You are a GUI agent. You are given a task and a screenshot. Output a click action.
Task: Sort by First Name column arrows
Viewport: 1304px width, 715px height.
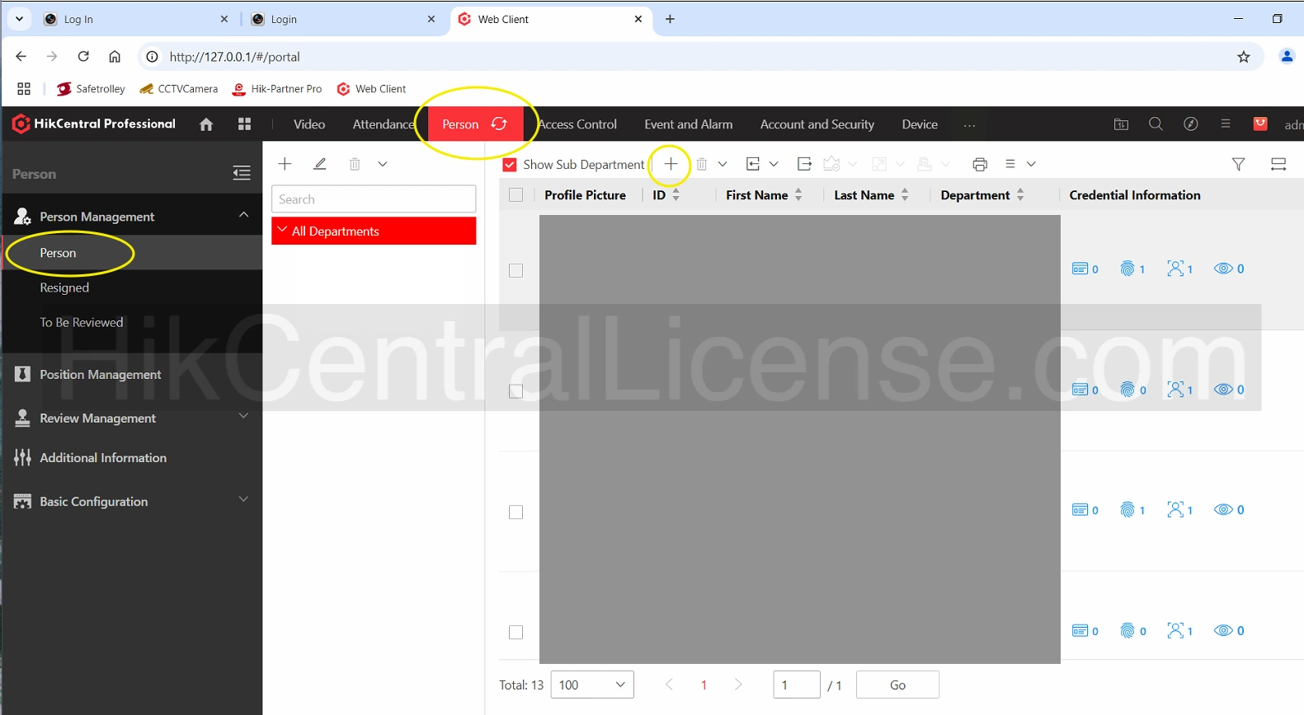pos(798,195)
